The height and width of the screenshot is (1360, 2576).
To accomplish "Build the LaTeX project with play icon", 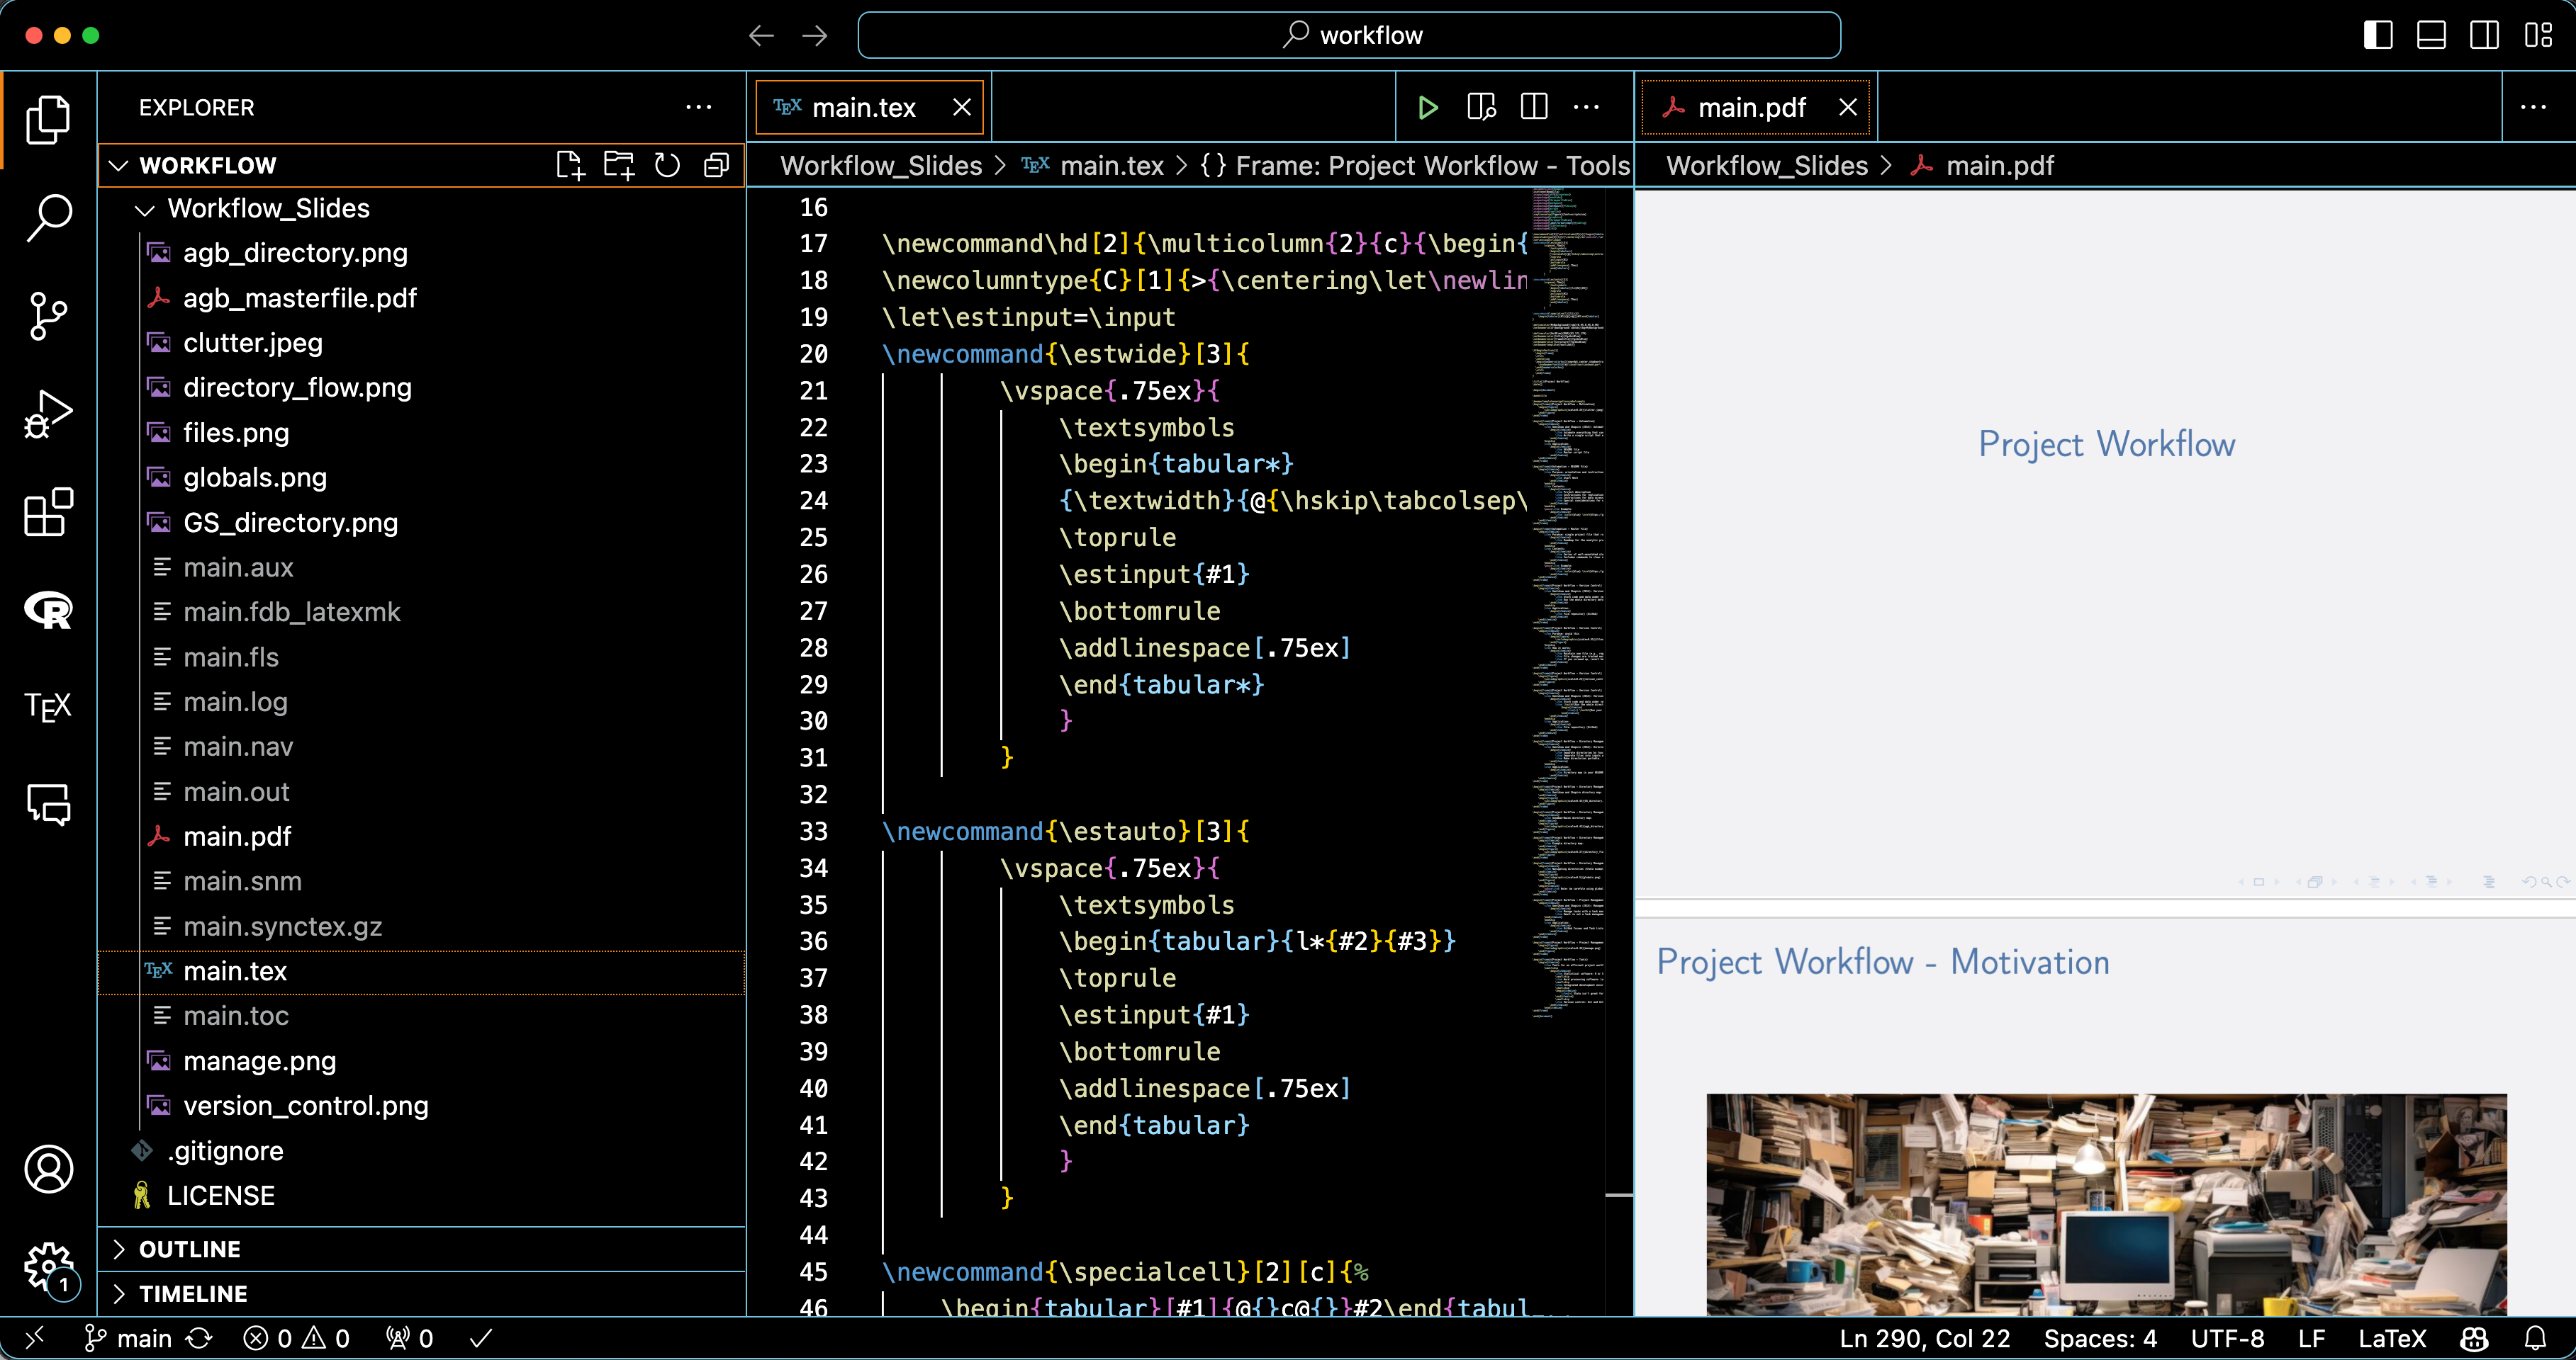I will (1428, 107).
